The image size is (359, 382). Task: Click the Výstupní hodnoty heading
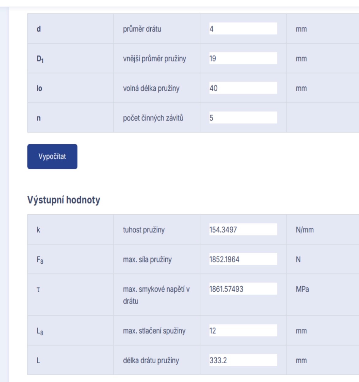[64, 200]
